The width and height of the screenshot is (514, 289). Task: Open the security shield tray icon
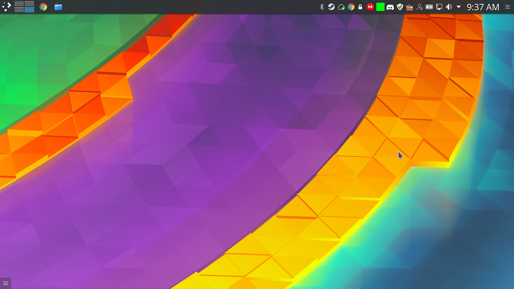400,7
